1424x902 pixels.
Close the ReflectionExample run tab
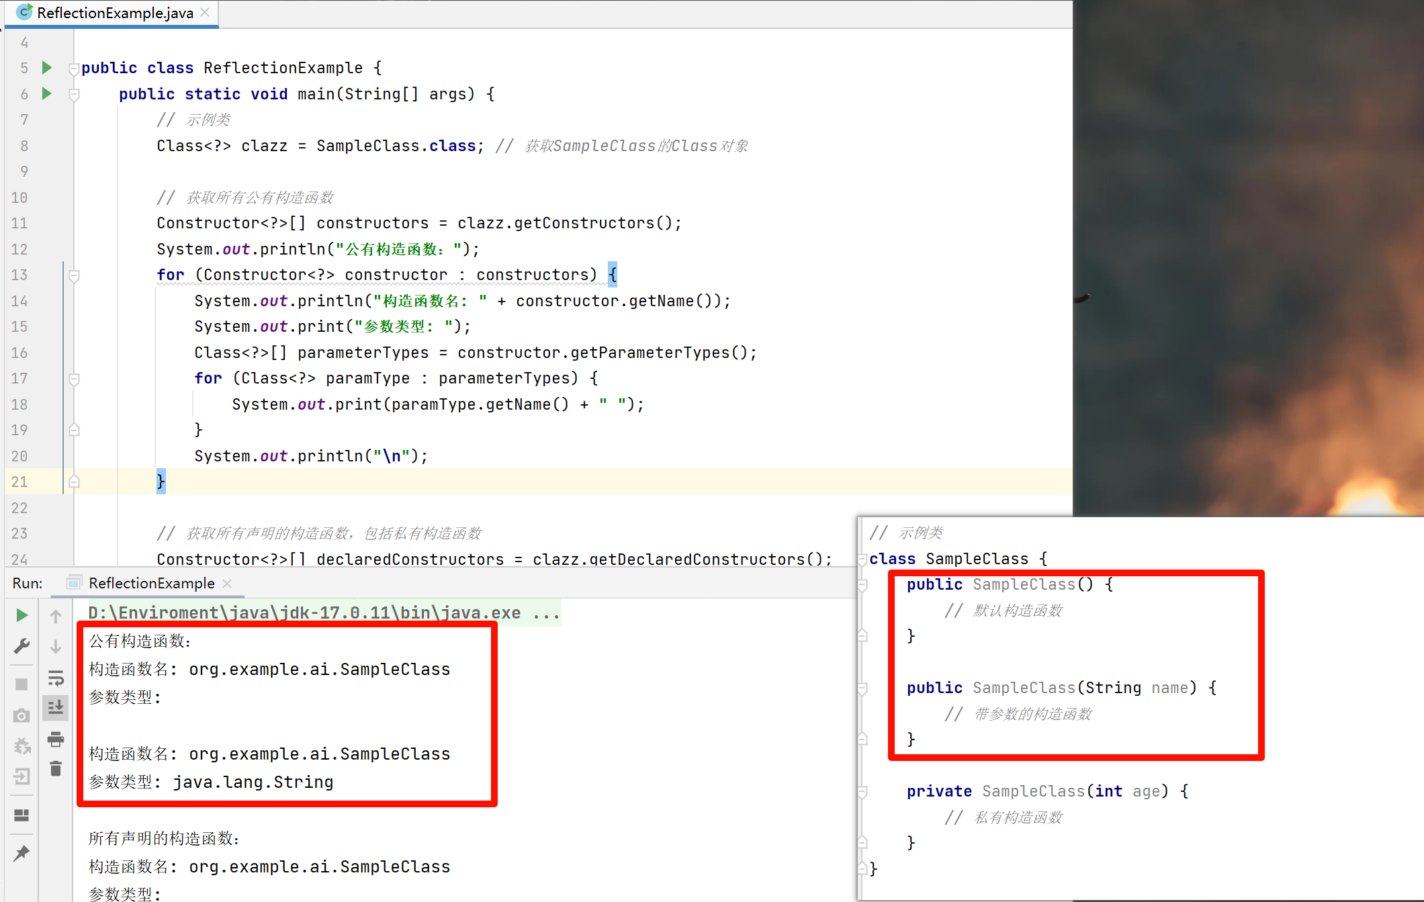(227, 583)
